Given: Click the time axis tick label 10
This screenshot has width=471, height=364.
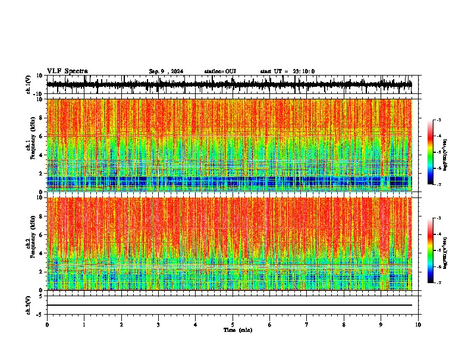Looking at the screenshot, I should [418, 325].
